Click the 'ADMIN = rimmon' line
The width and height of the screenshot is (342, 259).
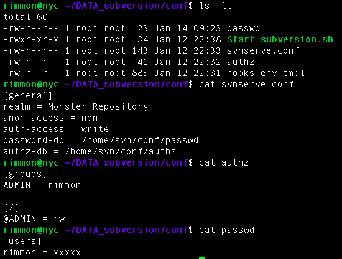click(42, 185)
